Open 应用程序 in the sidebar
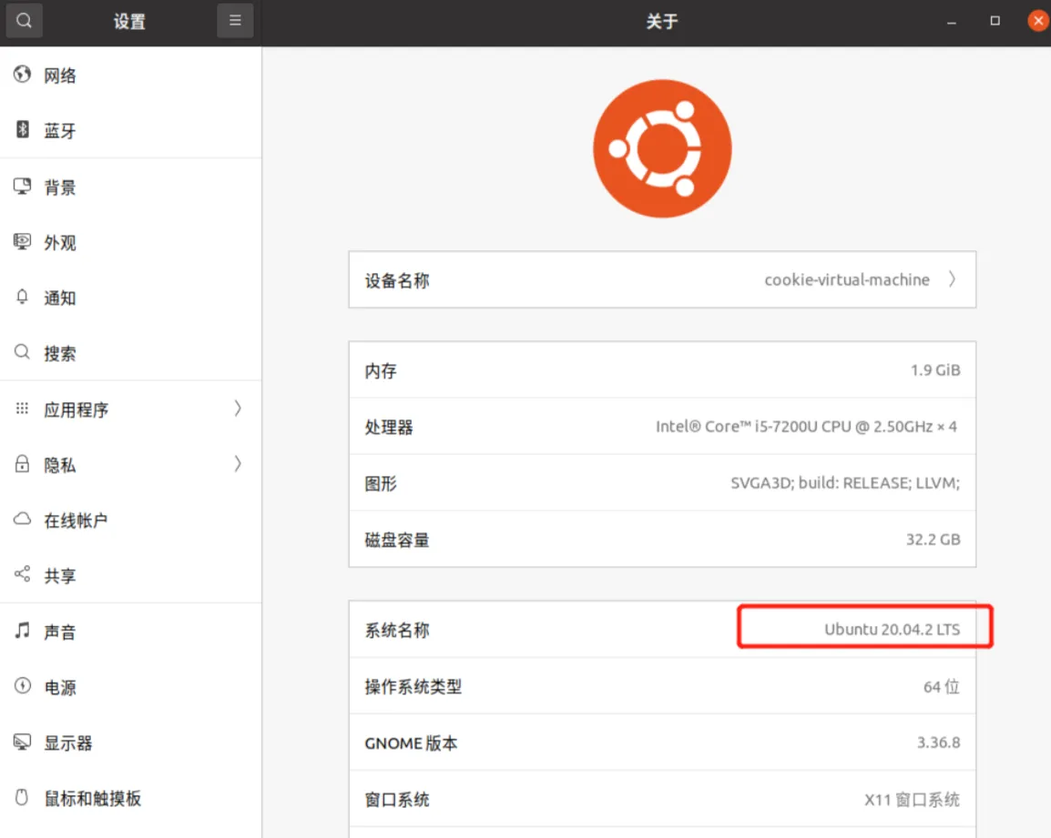 tap(131, 409)
